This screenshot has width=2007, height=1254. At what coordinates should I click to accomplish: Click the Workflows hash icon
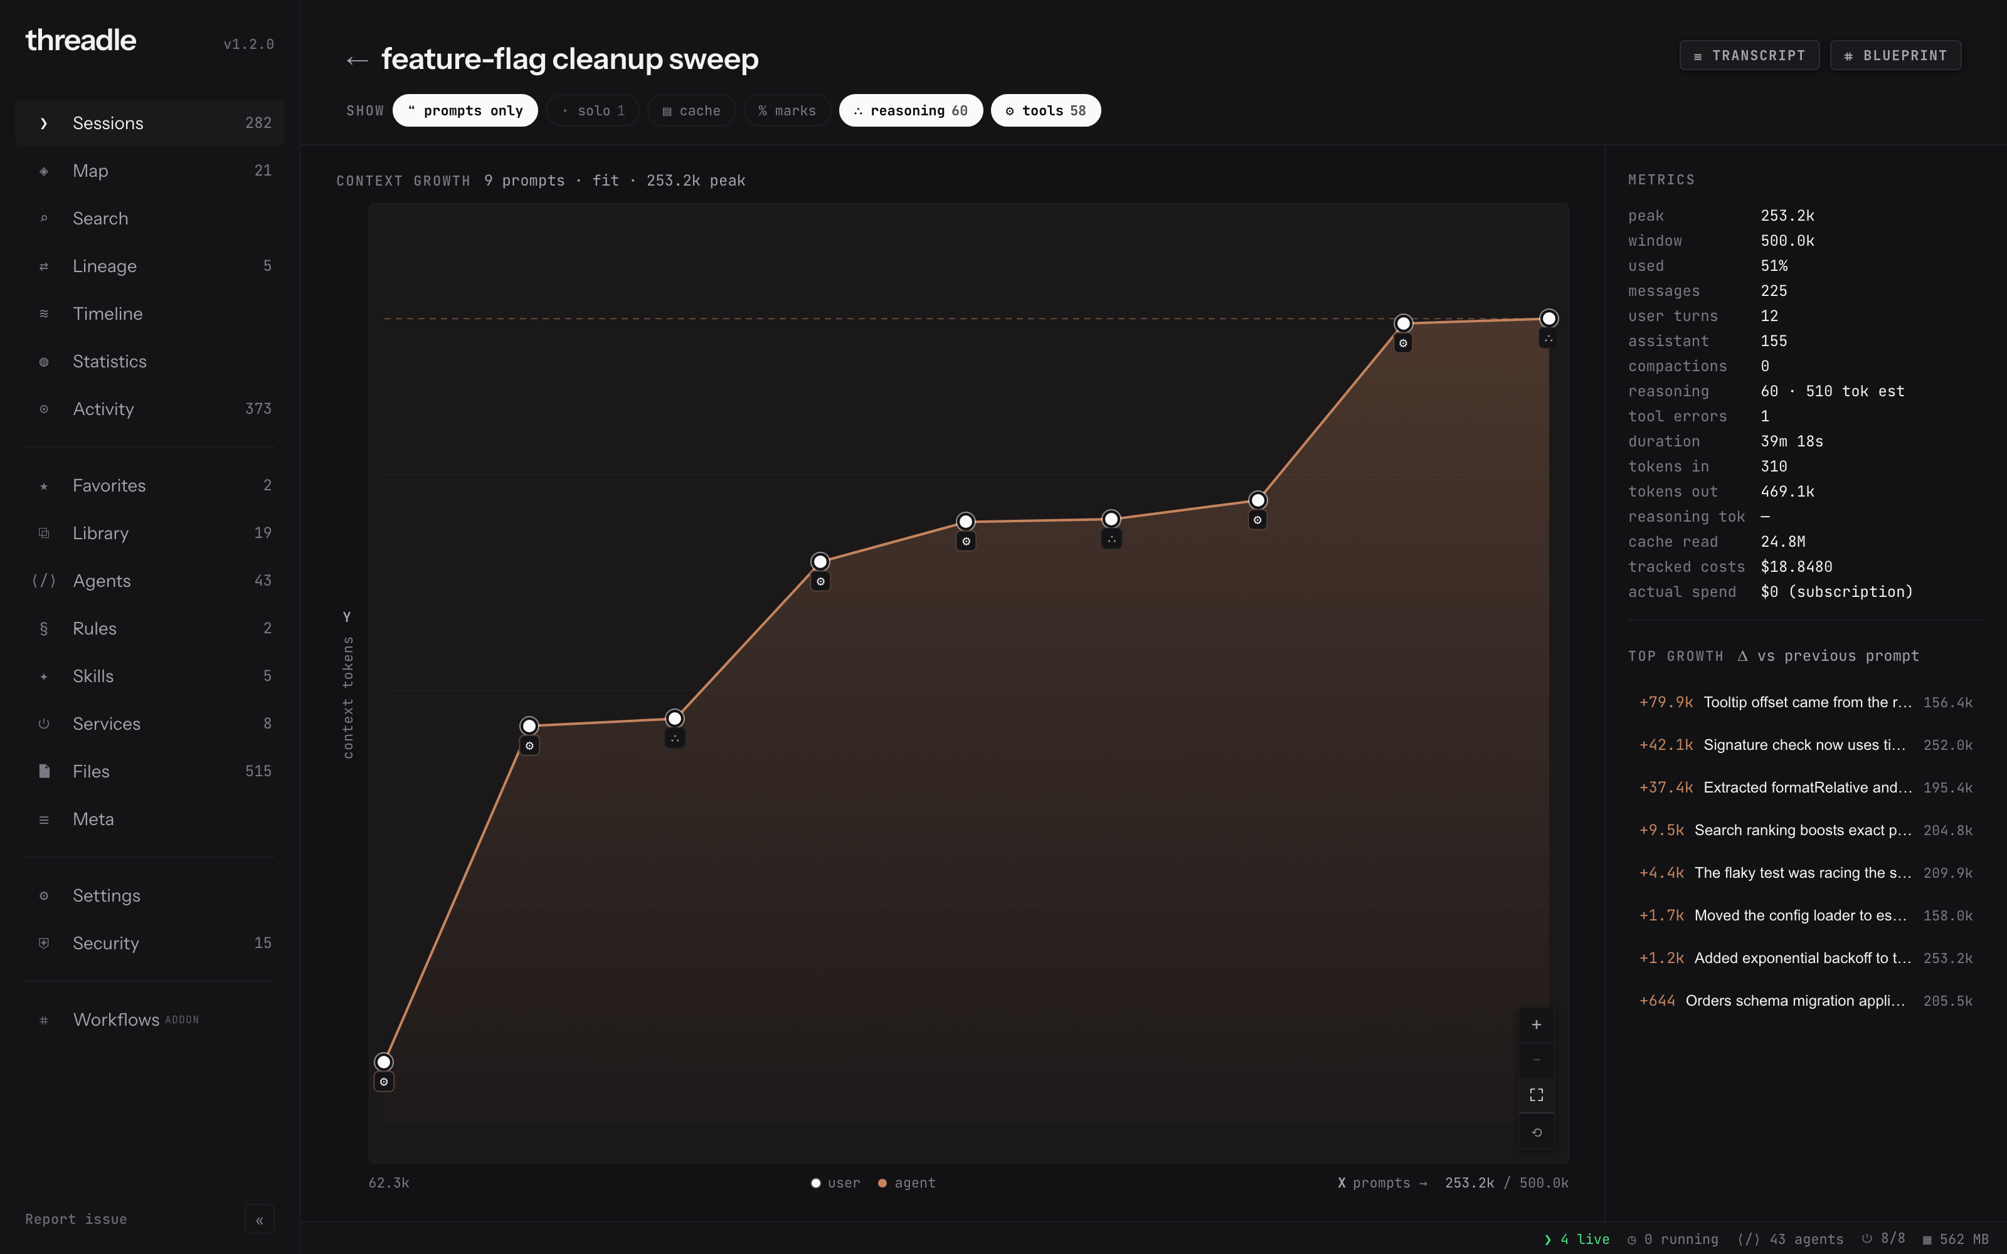[x=44, y=1020]
